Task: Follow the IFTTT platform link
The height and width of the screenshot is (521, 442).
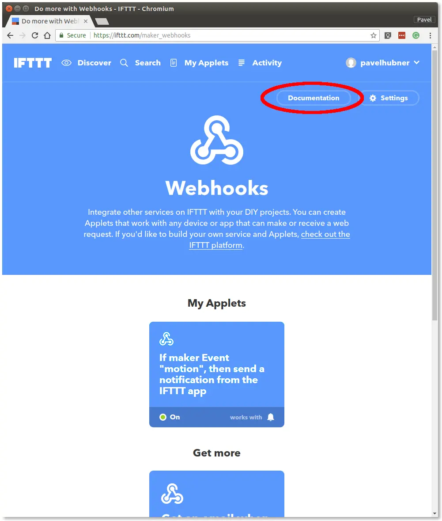Action: point(216,245)
